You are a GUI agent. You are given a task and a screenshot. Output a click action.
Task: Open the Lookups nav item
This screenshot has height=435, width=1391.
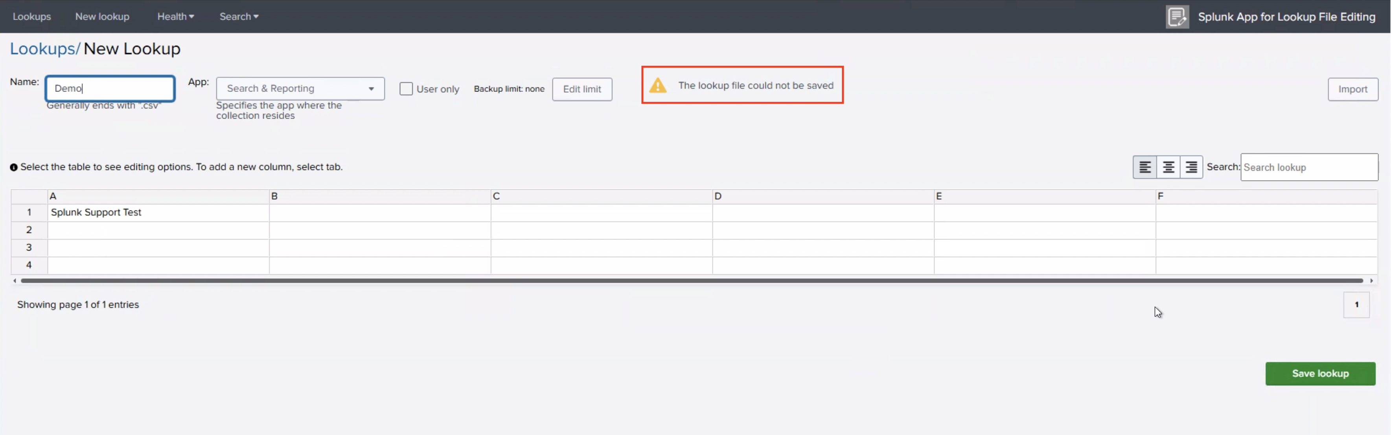point(32,17)
